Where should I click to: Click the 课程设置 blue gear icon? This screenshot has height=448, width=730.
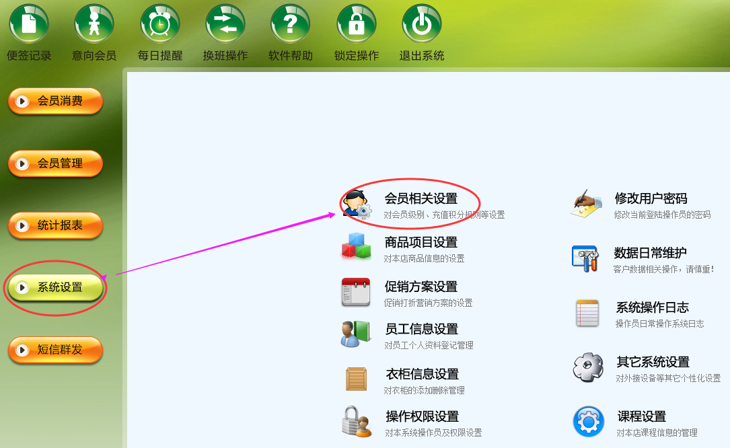click(x=589, y=422)
